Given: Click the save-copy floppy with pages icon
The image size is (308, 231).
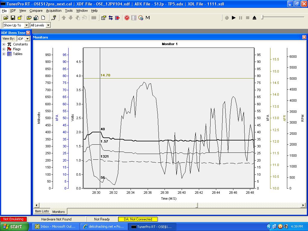Looking at the screenshot, I should coord(36,18).
